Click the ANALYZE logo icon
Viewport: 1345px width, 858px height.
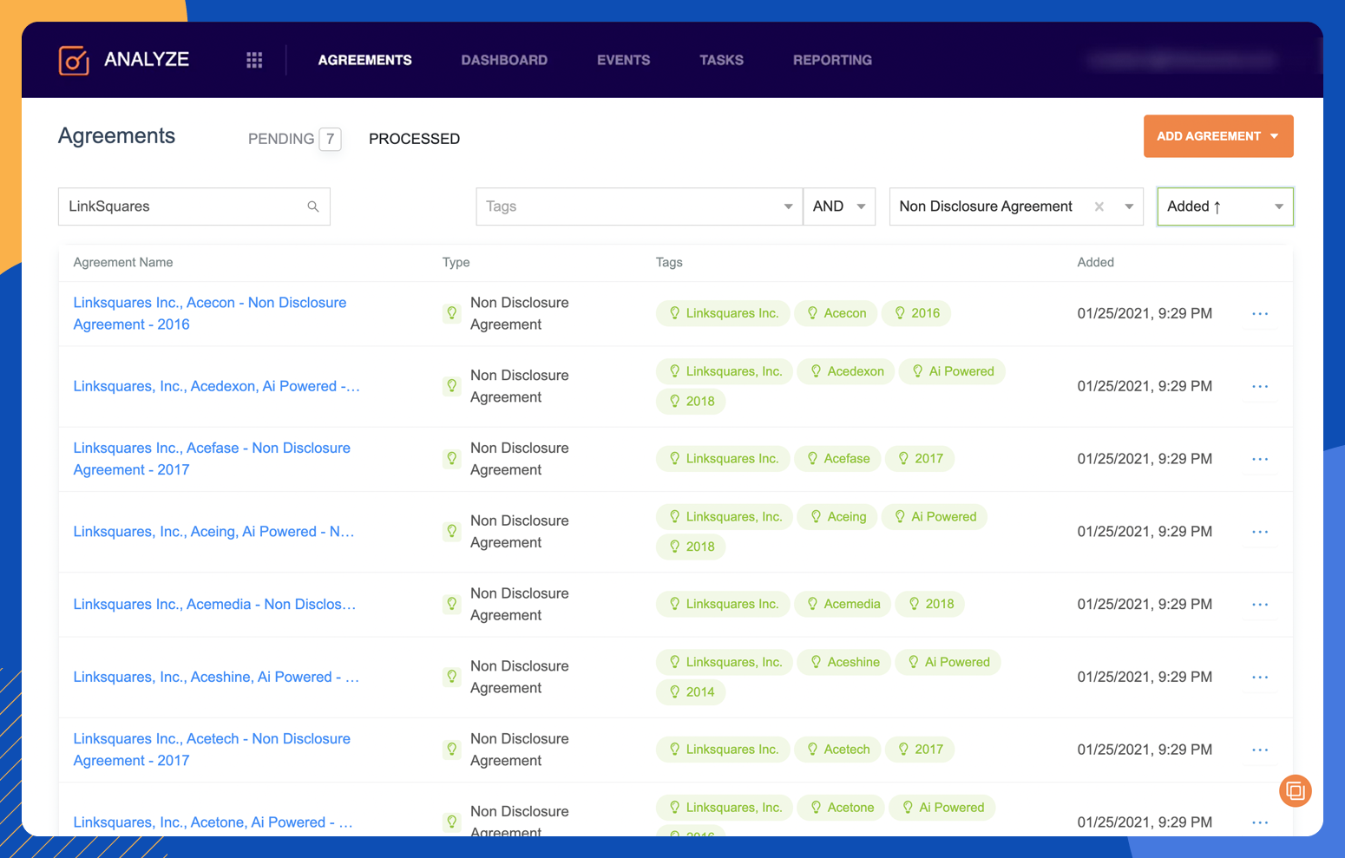(x=74, y=59)
